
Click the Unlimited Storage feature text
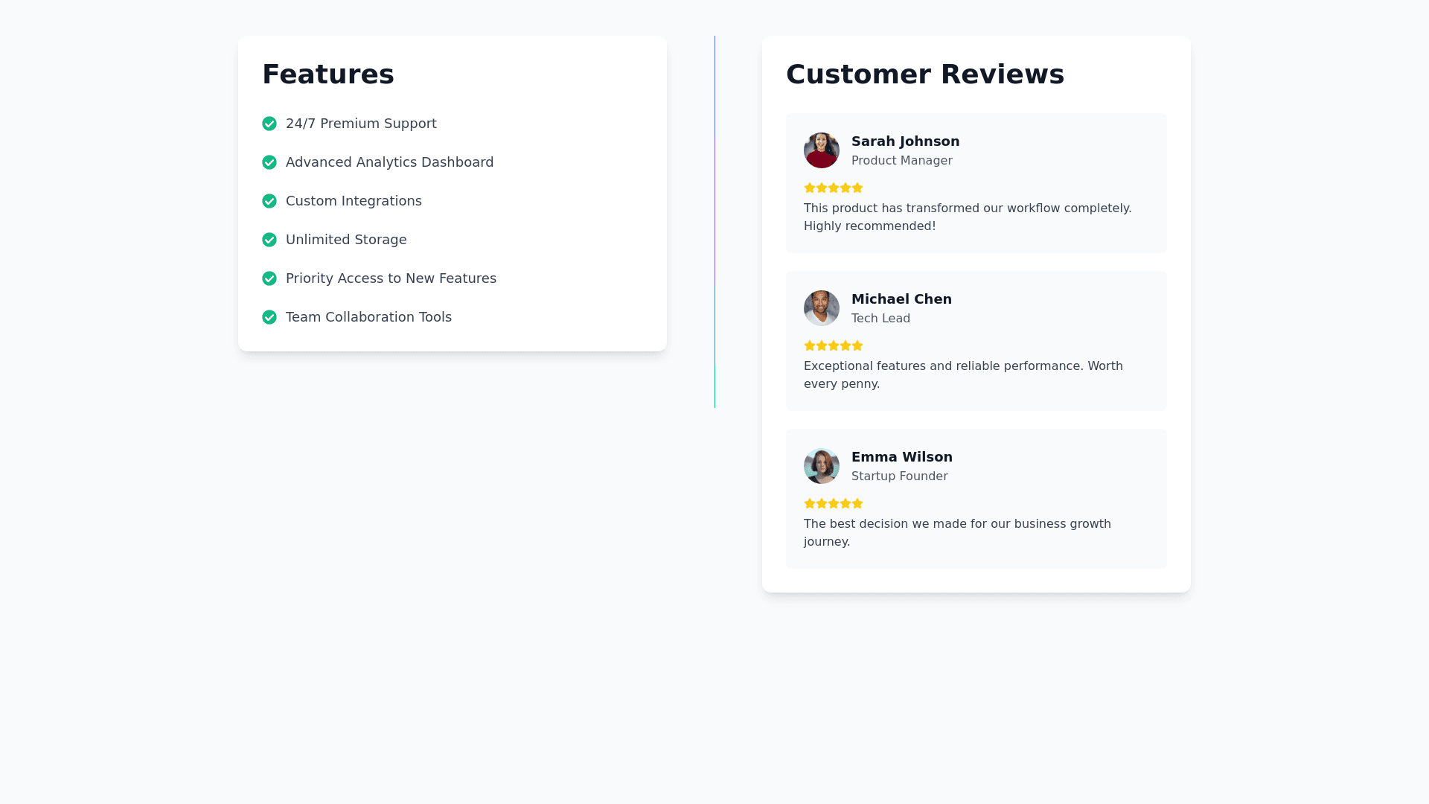tap(346, 240)
